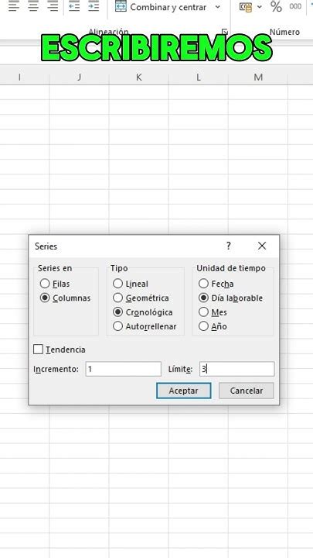313x558 pixels.
Task: Click the increase indent icon
Action: 94,6
